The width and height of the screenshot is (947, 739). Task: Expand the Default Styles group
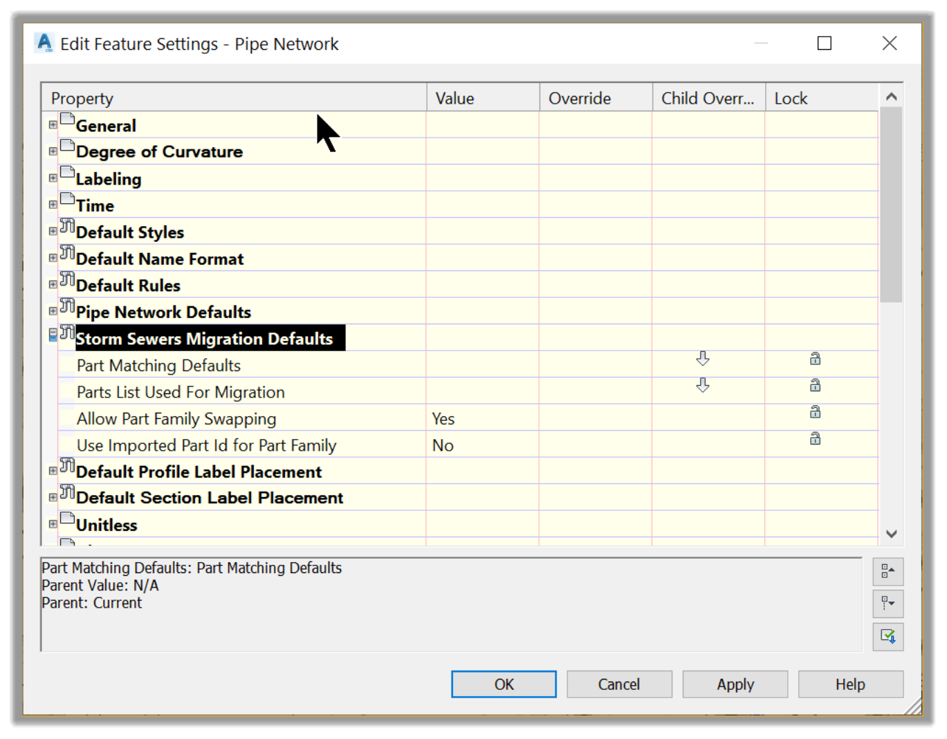[53, 232]
